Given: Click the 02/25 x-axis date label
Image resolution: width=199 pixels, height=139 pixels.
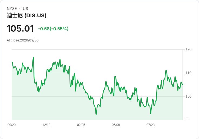Looking at the screenshot, I should point(81,125).
